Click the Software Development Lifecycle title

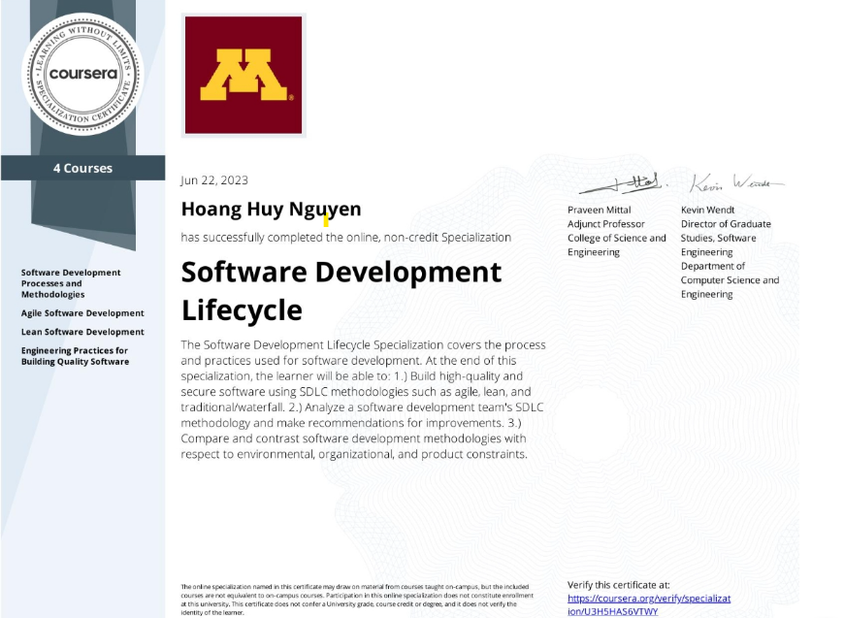click(341, 290)
